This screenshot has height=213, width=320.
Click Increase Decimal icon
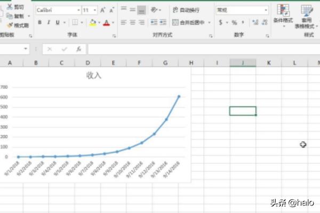tap(255, 22)
